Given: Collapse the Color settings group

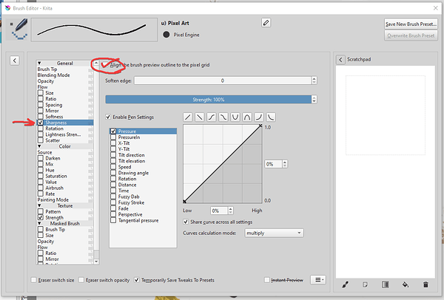Looking at the screenshot, I should 39,146.
